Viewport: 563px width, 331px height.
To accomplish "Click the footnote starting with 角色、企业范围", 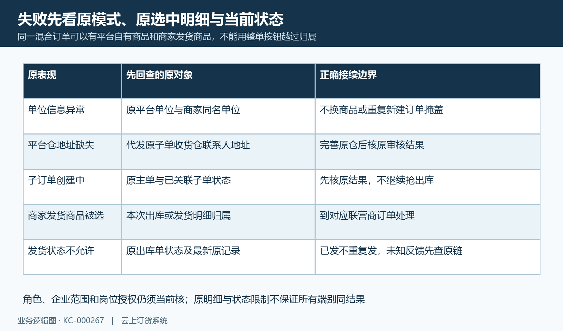I will click(x=194, y=299).
